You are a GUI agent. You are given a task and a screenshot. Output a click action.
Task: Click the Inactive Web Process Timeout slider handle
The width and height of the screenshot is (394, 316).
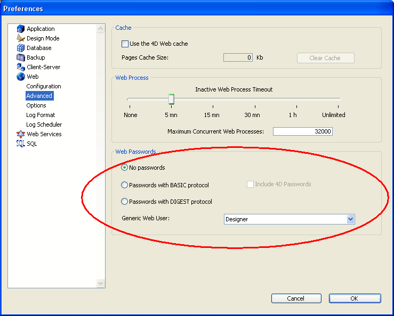pyautogui.click(x=171, y=99)
